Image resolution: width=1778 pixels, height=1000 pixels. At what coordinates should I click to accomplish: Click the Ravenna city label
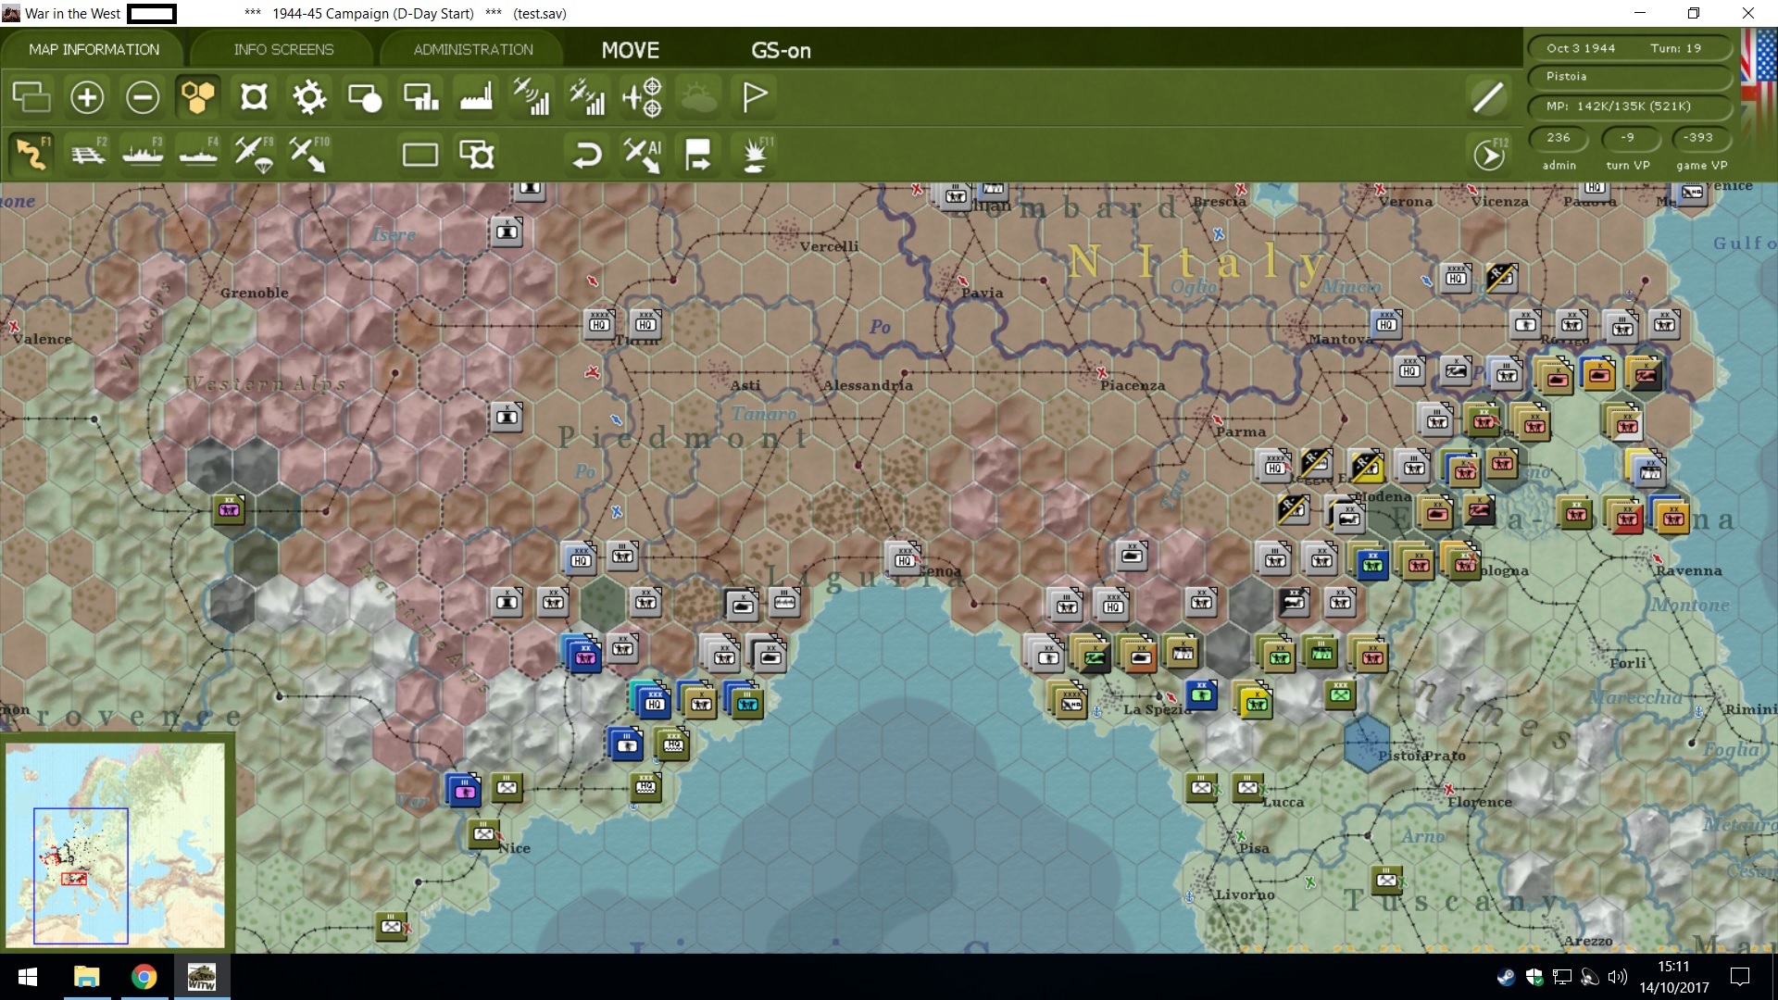coord(1689,570)
